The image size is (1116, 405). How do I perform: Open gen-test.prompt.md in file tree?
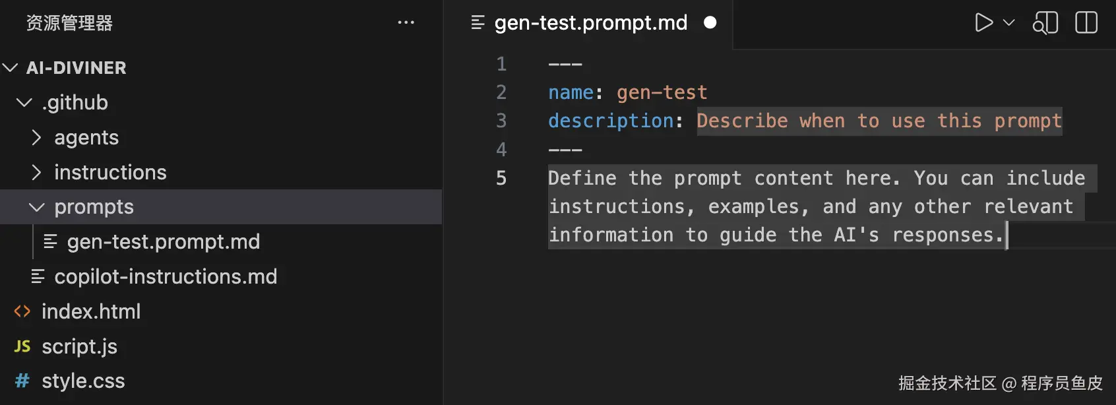pyautogui.click(x=163, y=242)
